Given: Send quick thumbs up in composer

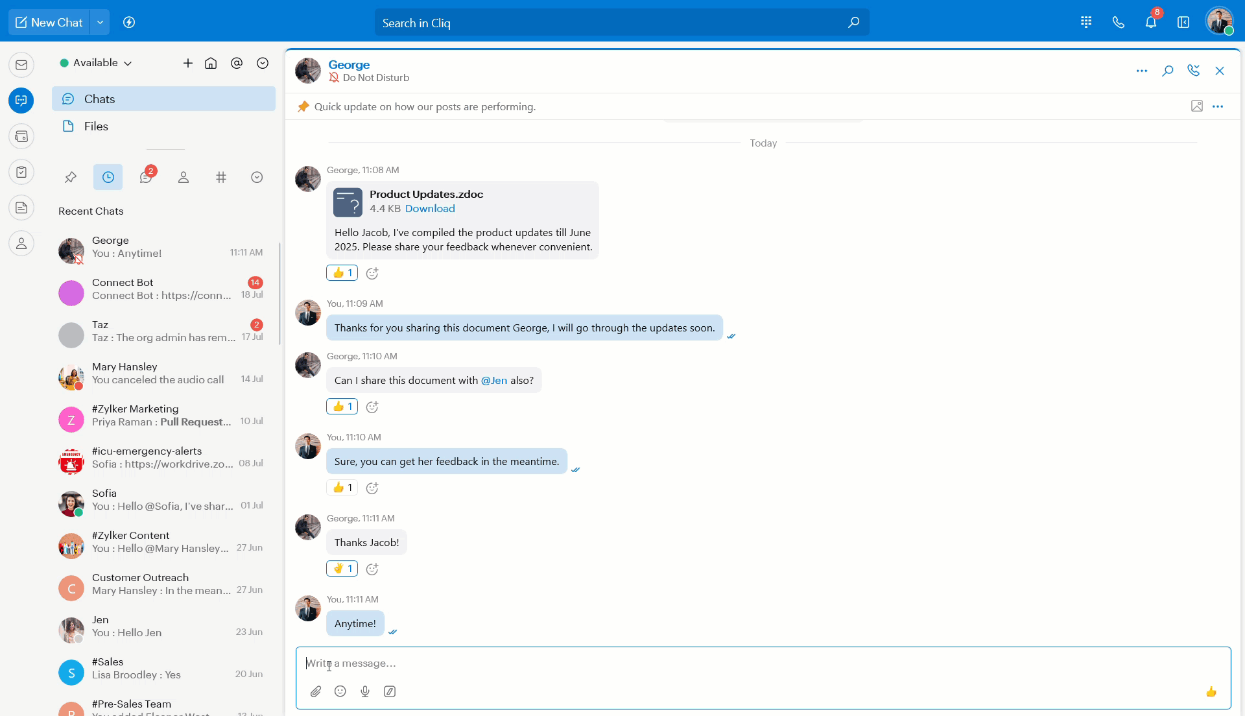Looking at the screenshot, I should 1211,691.
